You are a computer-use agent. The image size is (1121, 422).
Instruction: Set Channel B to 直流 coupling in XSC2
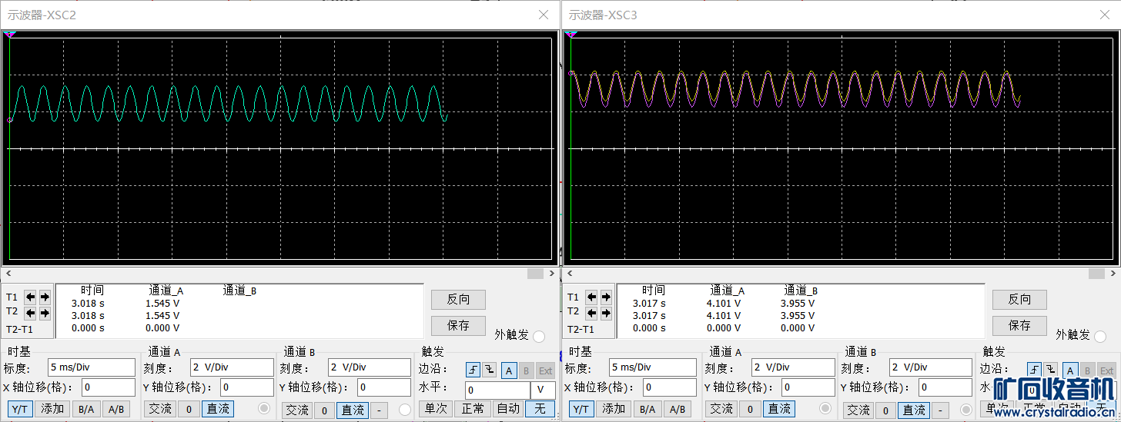353,410
